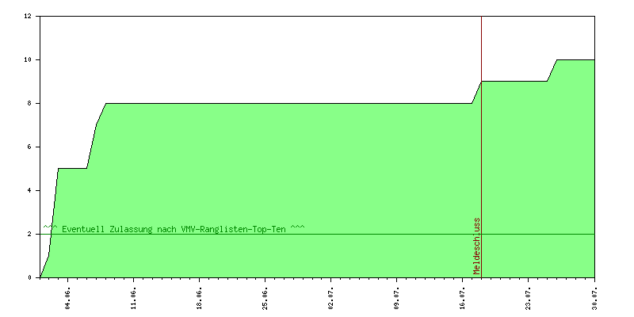
Task: Click the x-axis date label '04.06.'
Action: [68, 298]
